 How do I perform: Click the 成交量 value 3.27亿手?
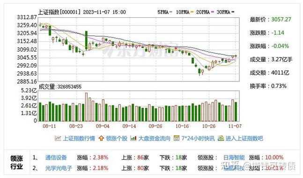pos(282,59)
